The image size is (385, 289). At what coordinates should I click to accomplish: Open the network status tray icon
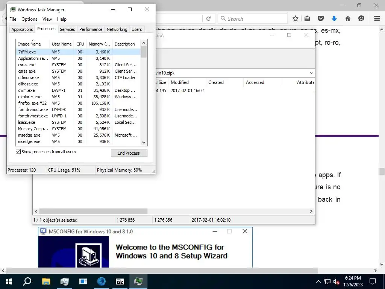point(327,281)
